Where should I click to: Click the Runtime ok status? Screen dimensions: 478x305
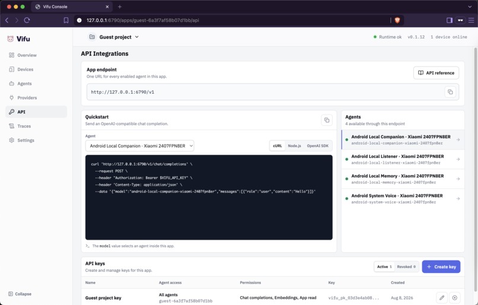coord(387,37)
